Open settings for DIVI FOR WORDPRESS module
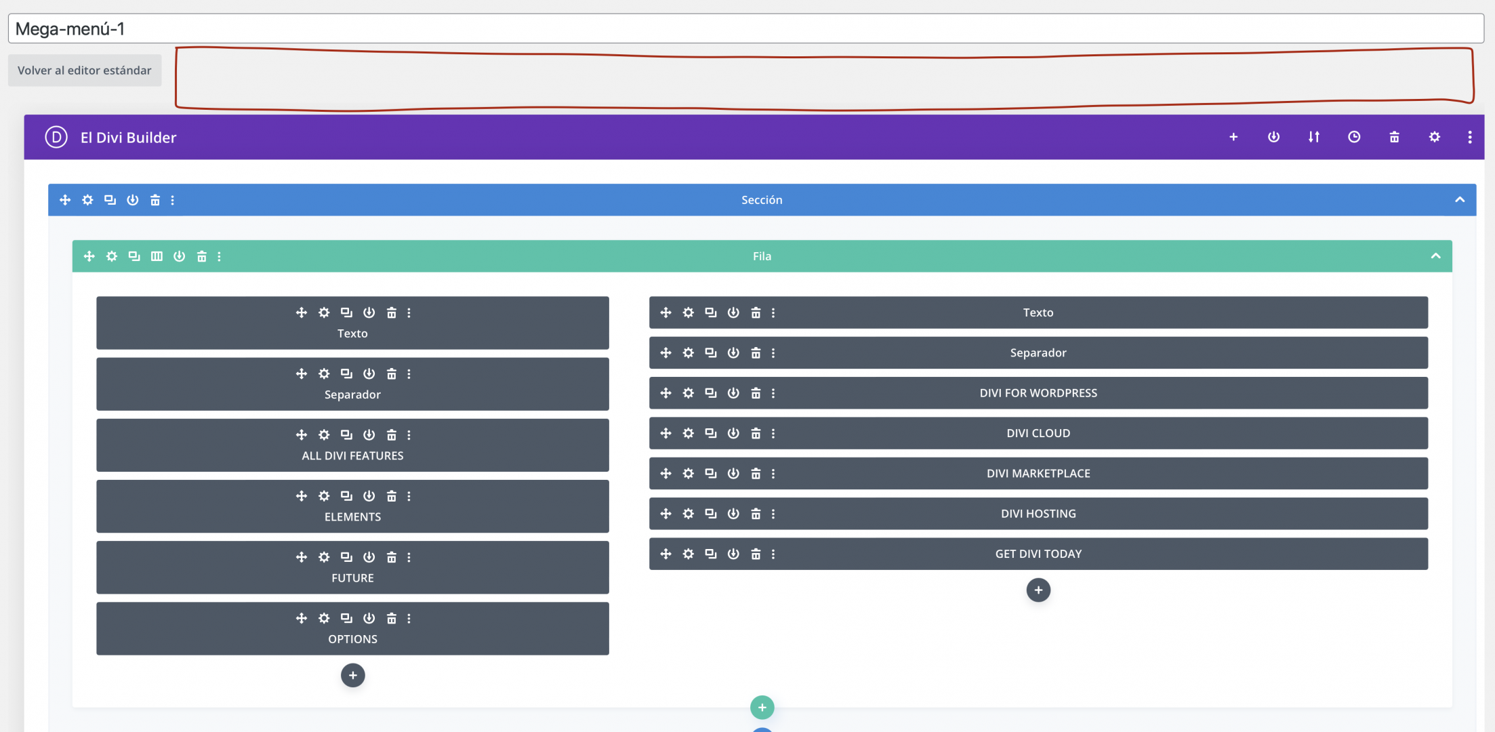Image resolution: width=1495 pixels, height=732 pixels. pos(689,393)
